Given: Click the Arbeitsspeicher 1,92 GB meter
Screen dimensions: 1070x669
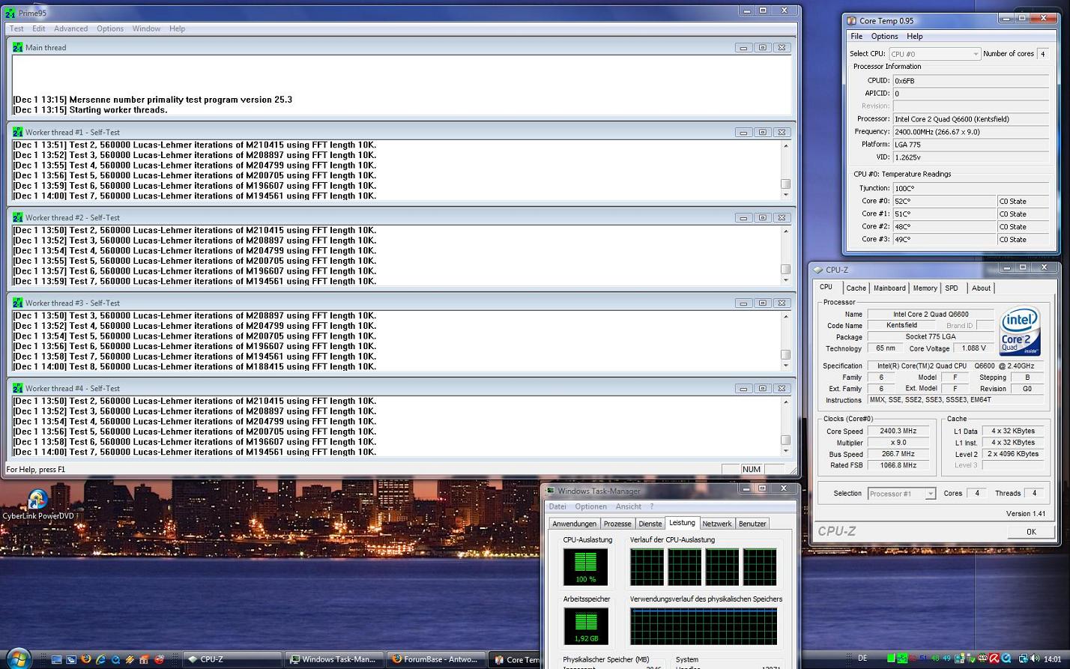Looking at the screenshot, I should pyautogui.click(x=585, y=627).
